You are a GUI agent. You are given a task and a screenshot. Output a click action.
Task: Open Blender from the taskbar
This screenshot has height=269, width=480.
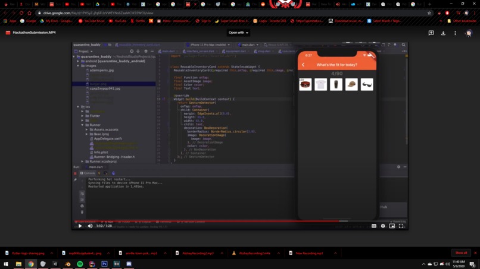tap(68, 264)
